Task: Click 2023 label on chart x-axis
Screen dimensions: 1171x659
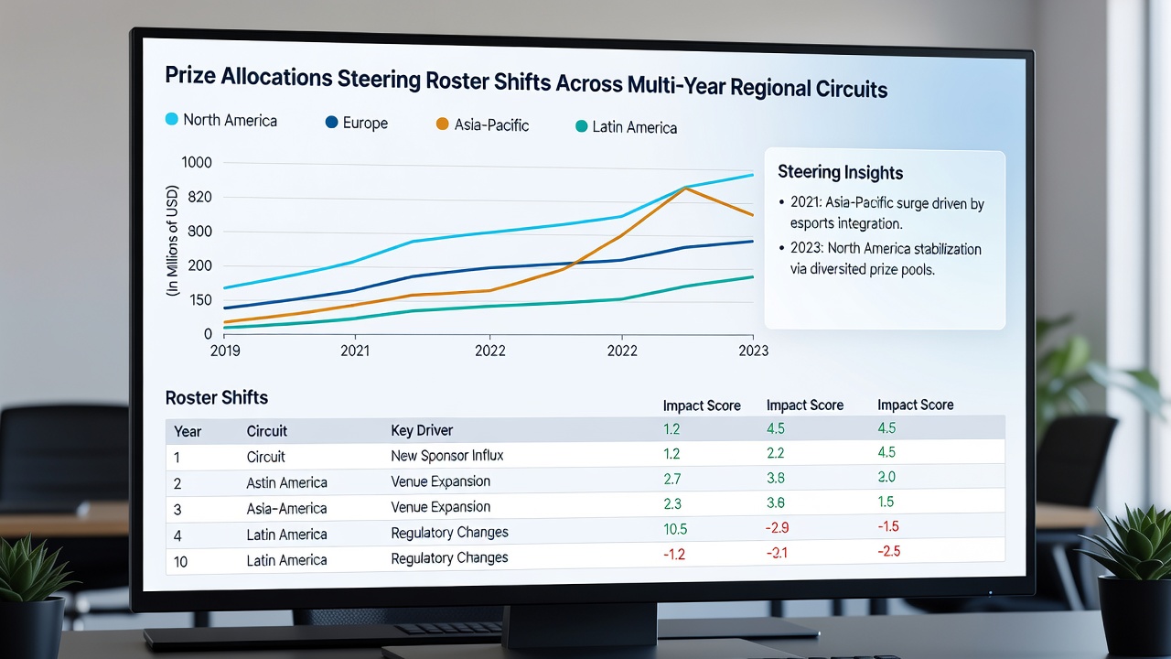Action: point(753,351)
